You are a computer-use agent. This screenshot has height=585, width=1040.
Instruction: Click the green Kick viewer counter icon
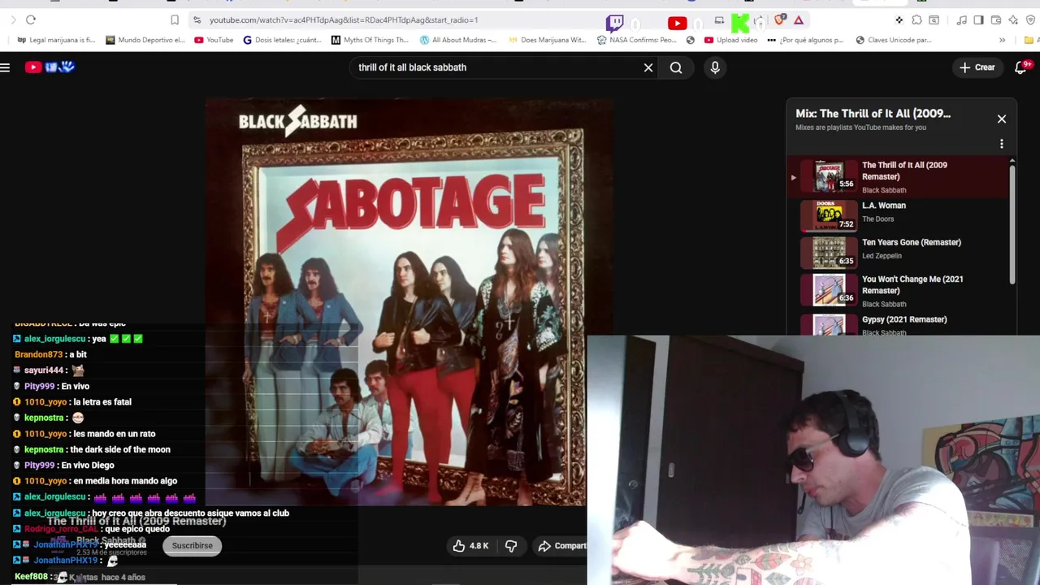coord(740,23)
